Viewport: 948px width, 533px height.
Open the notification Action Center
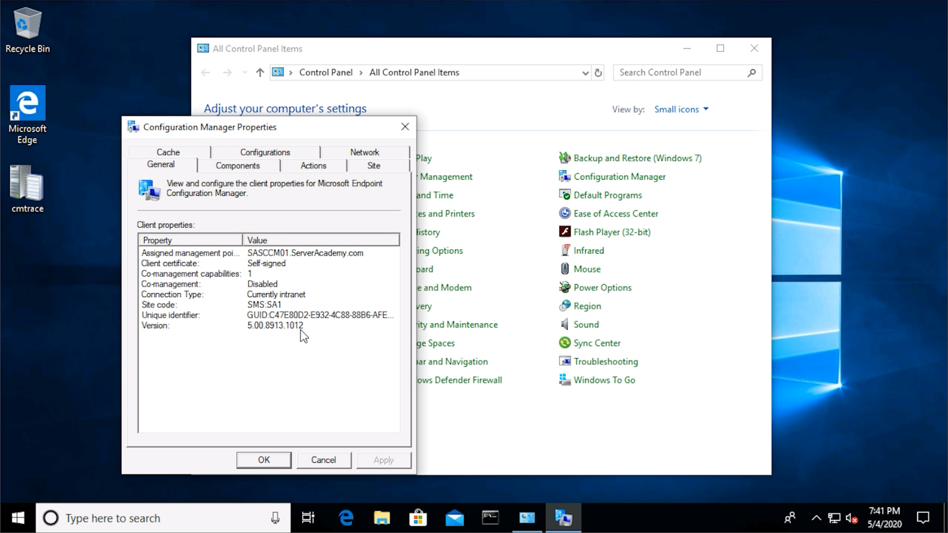[923, 518]
